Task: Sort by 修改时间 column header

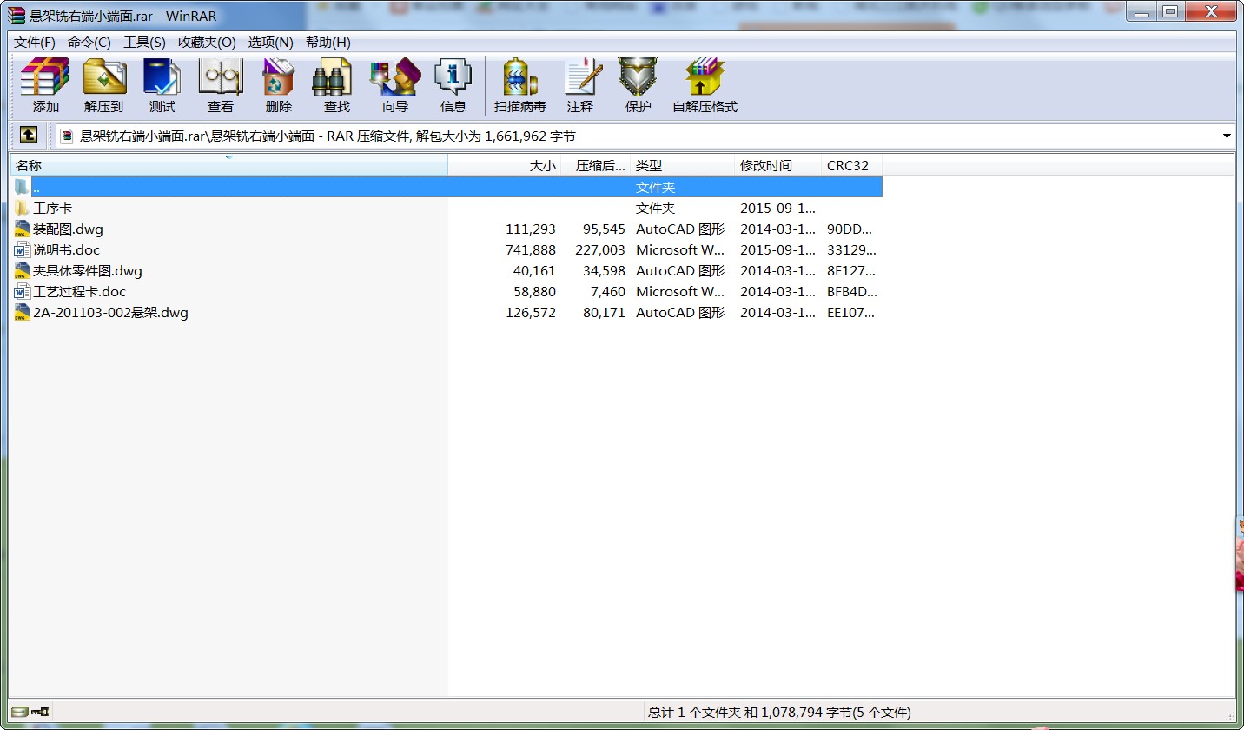Action: [765, 165]
